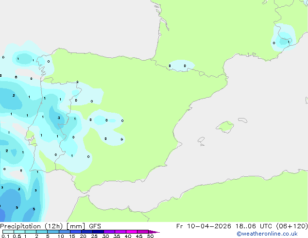The image size is (308, 238).
Task: Click the '0.1' legend label
Action: pyautogui.click(x=5, y=236)
